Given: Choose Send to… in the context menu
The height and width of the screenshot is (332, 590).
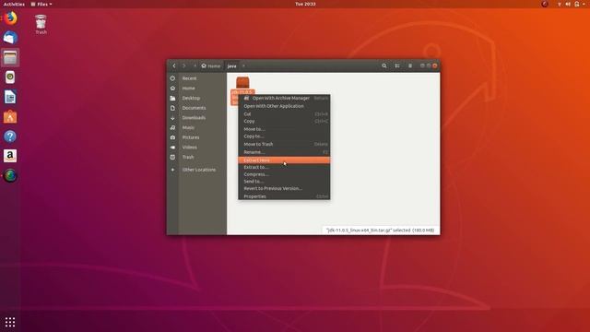Looking at the screenshot, I should 284,182.
